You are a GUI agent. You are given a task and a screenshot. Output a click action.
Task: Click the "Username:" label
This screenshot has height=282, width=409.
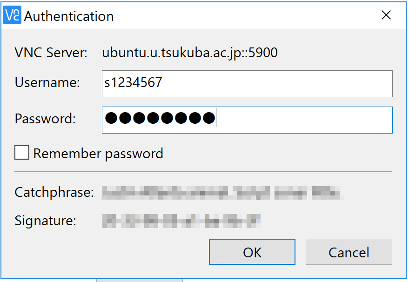[47, 83]
